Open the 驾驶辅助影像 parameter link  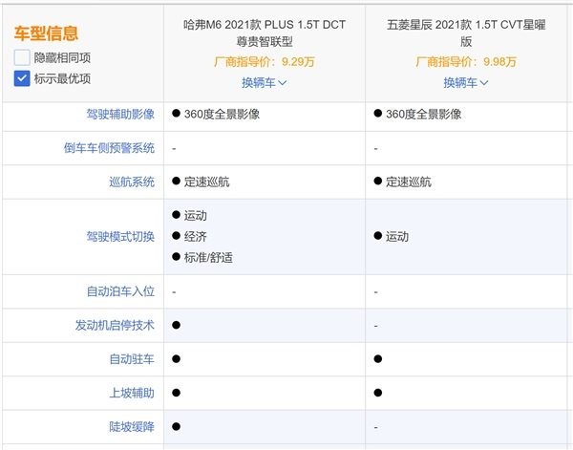pos(120,114)
